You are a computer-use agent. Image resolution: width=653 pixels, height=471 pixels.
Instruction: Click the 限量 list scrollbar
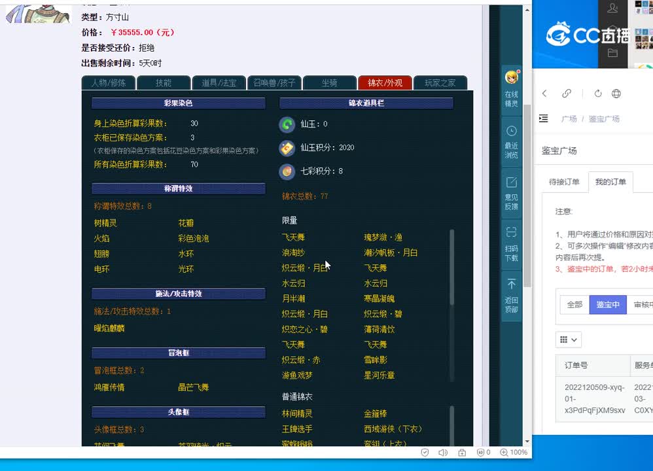pyautogui.click(x=452, y=266)
